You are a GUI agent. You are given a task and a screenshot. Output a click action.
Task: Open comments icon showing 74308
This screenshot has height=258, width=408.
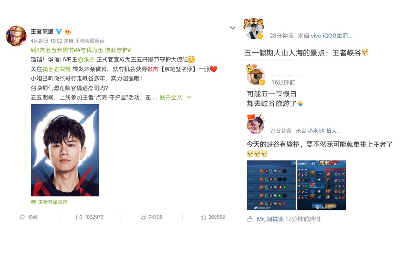pos(151,217)
